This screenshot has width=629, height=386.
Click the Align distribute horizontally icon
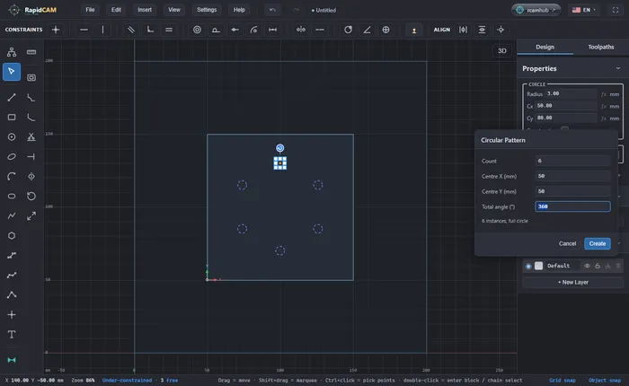coord(464,30)
